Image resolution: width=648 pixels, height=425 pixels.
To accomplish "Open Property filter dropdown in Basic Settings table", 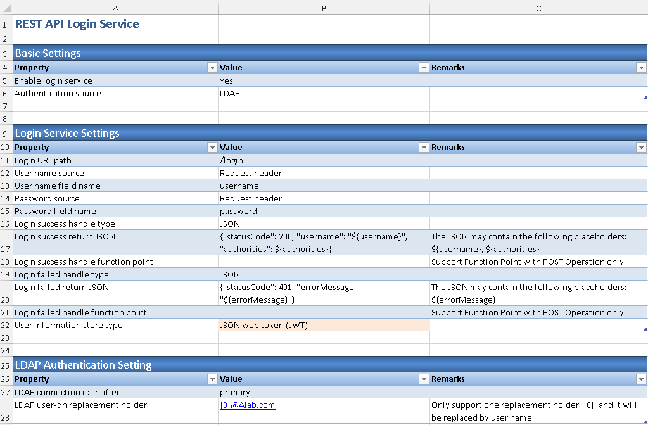I will click(212, 68).
